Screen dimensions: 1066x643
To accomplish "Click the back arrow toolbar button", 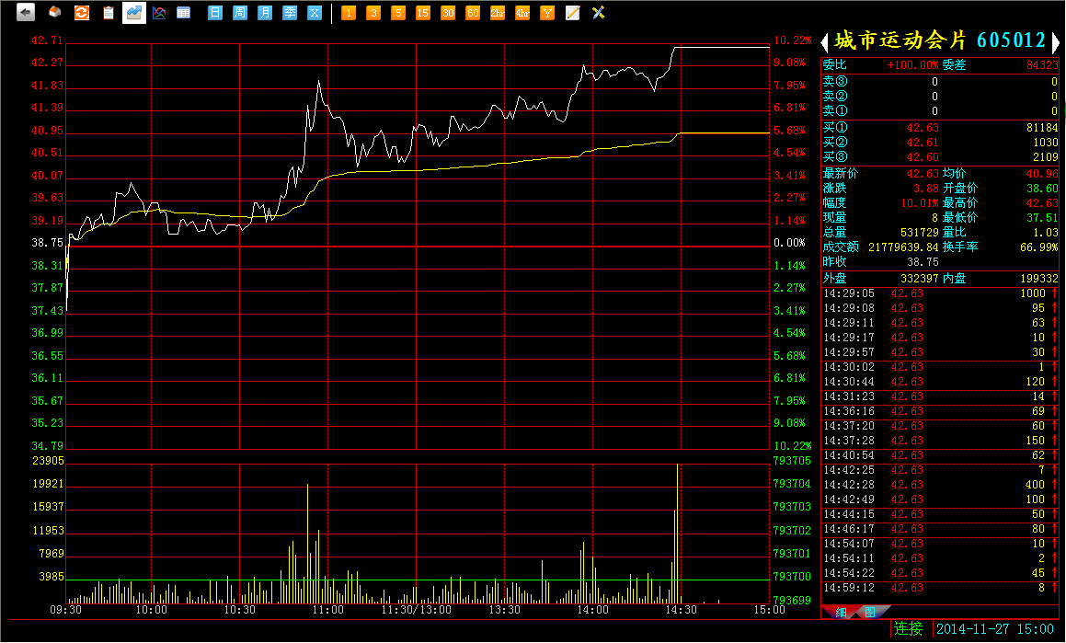I will click(25, 12).
